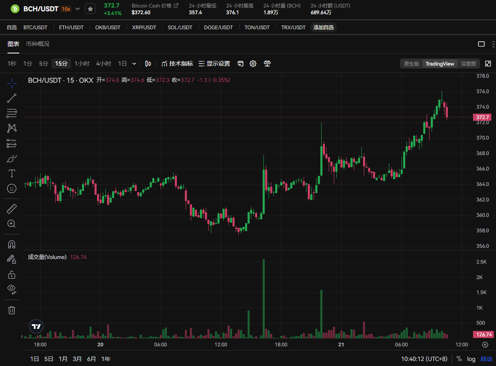This screenshot has height=366, width=496.
Task: Switch to the 5分 interval
Action: (43, 64)
